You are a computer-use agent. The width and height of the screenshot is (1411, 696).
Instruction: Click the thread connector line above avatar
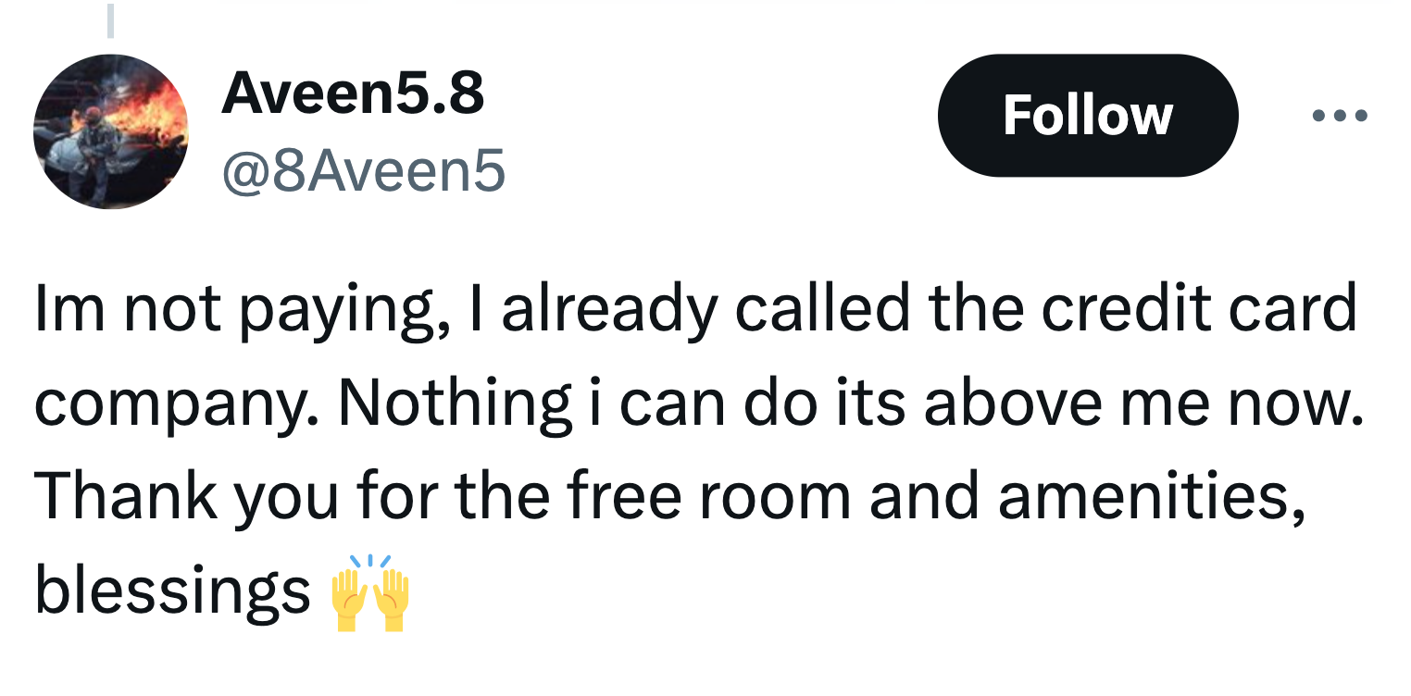click(110, 20)
